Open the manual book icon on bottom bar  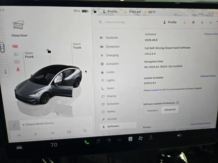click(130, 139)
